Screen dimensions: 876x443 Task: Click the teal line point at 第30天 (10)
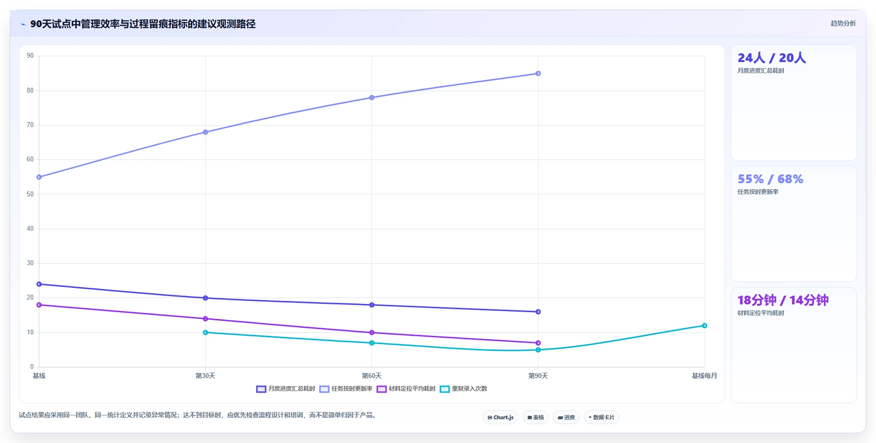205,332
